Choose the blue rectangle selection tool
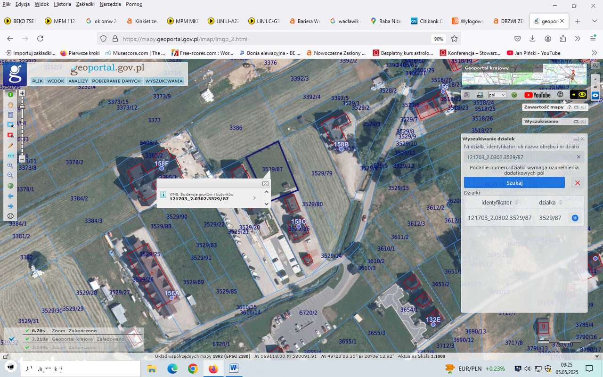Image resolution: width=603 pixels, height=377 pixels. pos(10,125)
